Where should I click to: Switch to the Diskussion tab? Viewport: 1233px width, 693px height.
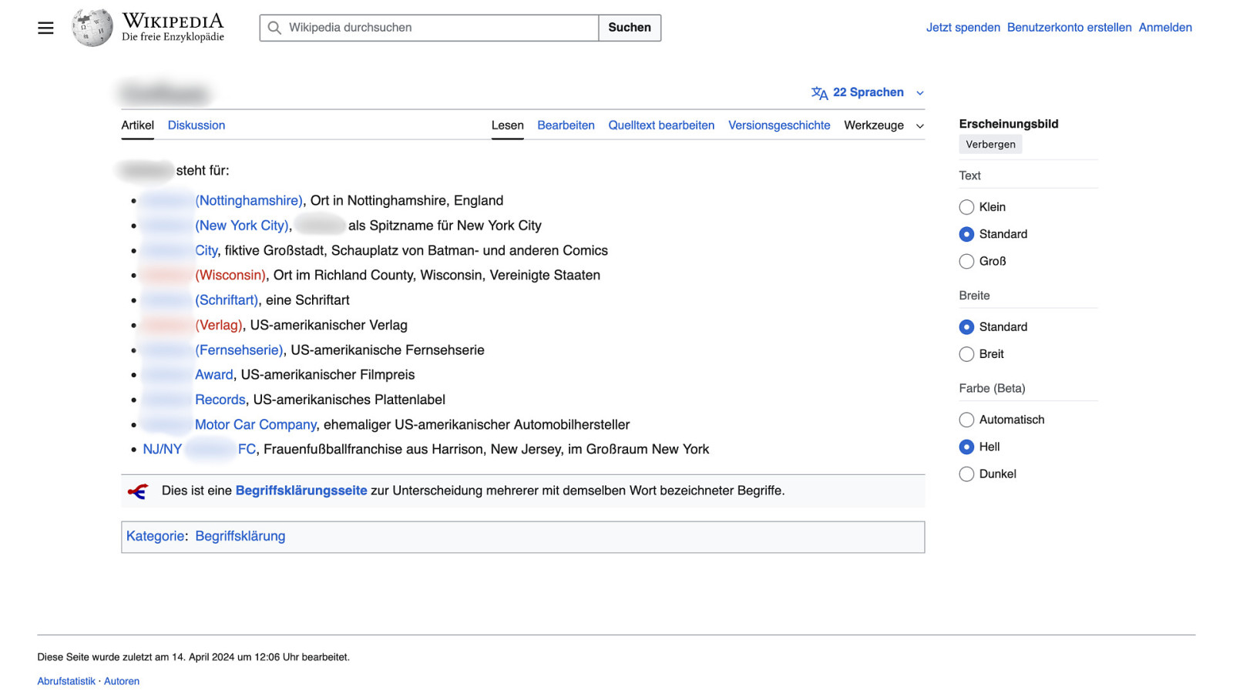[197, 126]
